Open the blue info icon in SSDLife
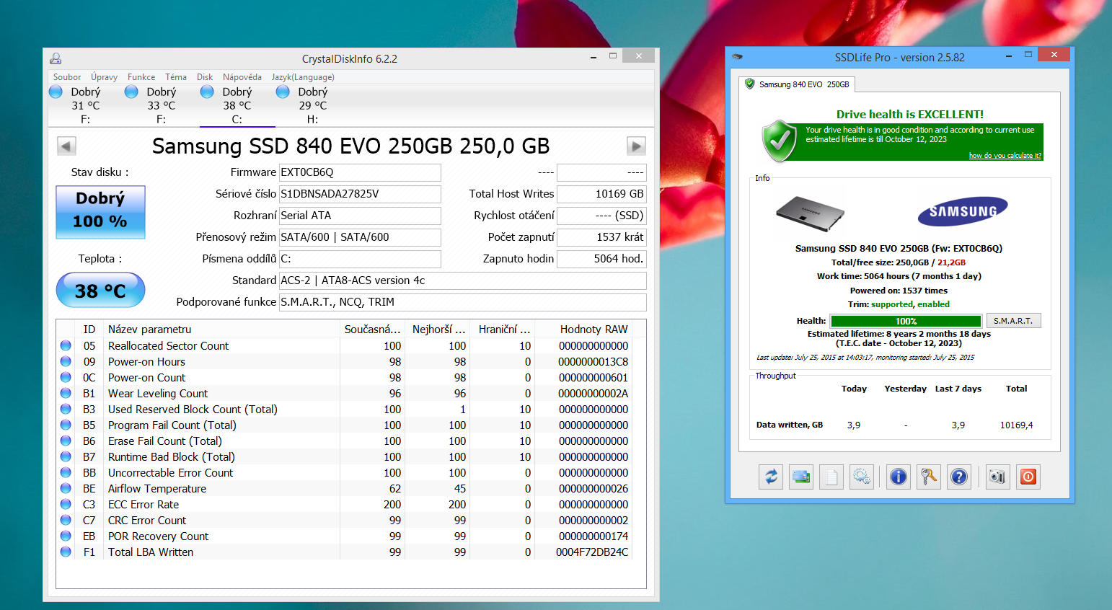This screenshot has height=610, width=1112. click(899, 477)
